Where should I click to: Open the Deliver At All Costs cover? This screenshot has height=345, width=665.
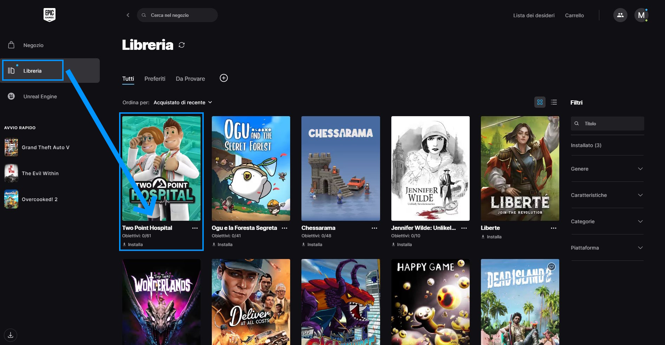pos(251,302)
